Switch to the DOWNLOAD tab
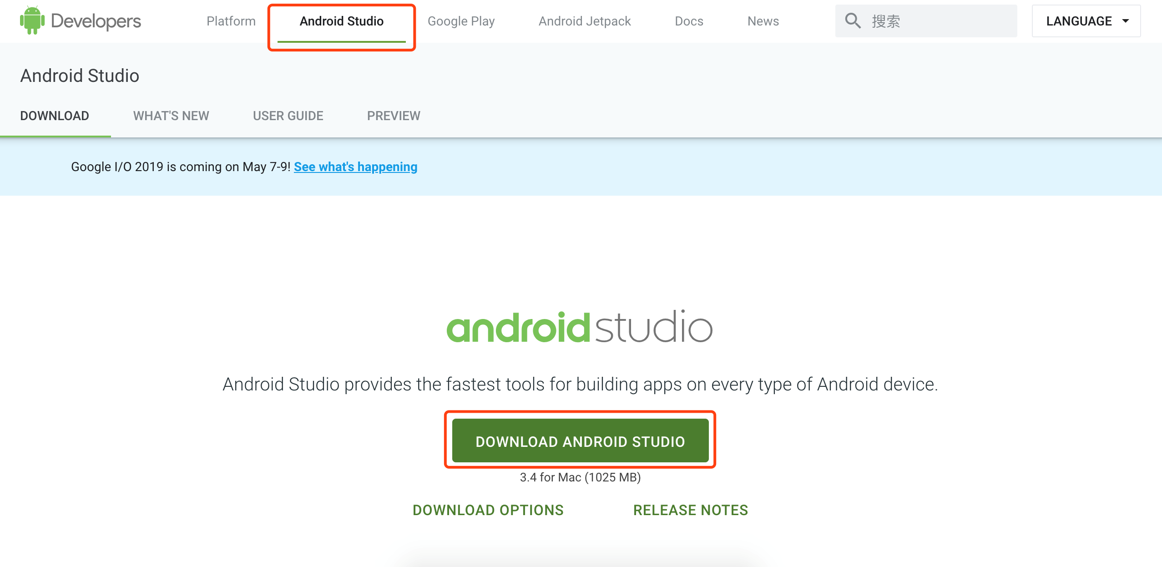 (x=55, y=116)
